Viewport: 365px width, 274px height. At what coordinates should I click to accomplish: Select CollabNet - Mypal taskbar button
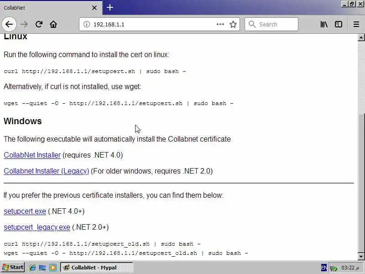(96, 268)
